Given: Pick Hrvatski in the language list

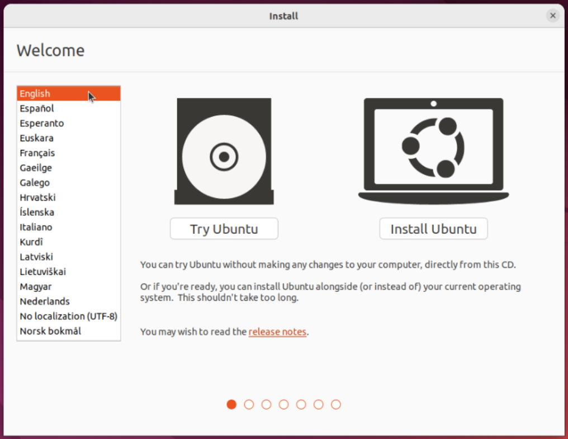Looking at the screenshot, I should (37, 197).
